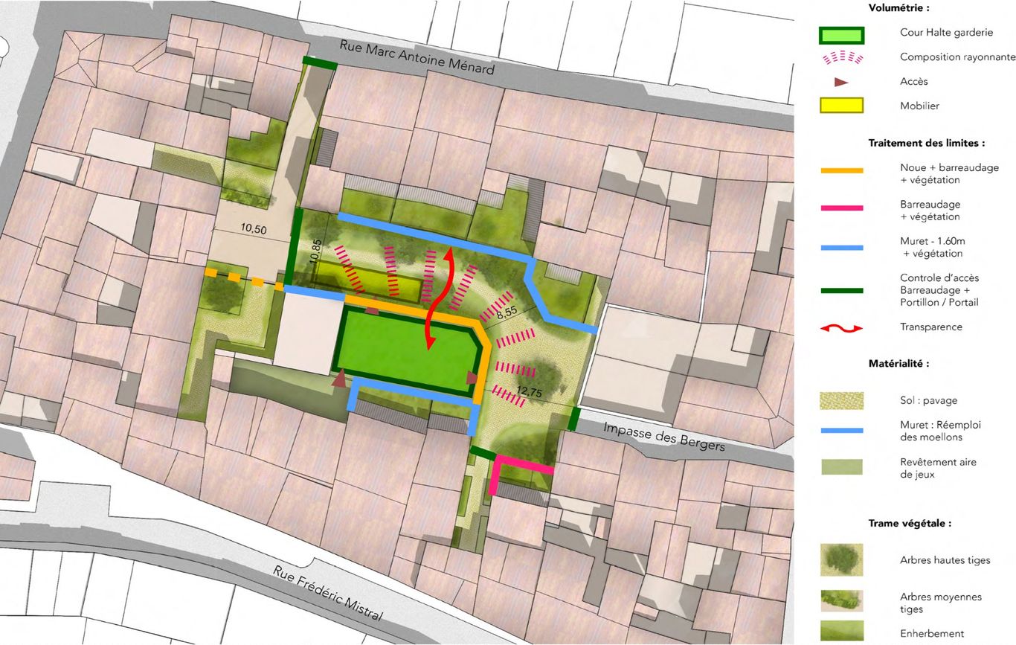The height and width of the screenshot is (645, 1016).
Task: Click the pink Composition rayonnante legend symbol
Action: click(x=842, y=57)
